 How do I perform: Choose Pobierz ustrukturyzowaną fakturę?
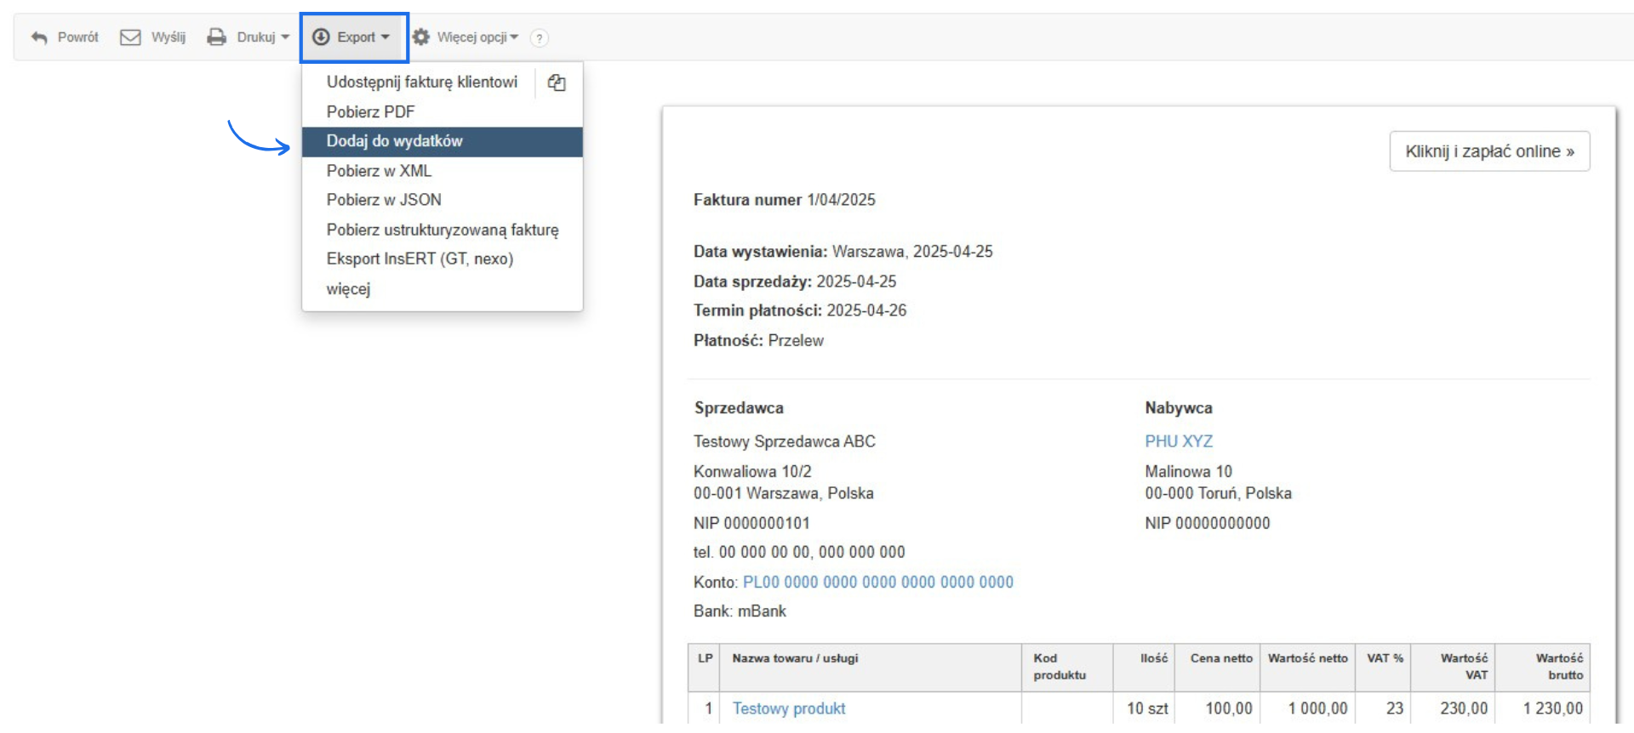[x=442, y=230]
